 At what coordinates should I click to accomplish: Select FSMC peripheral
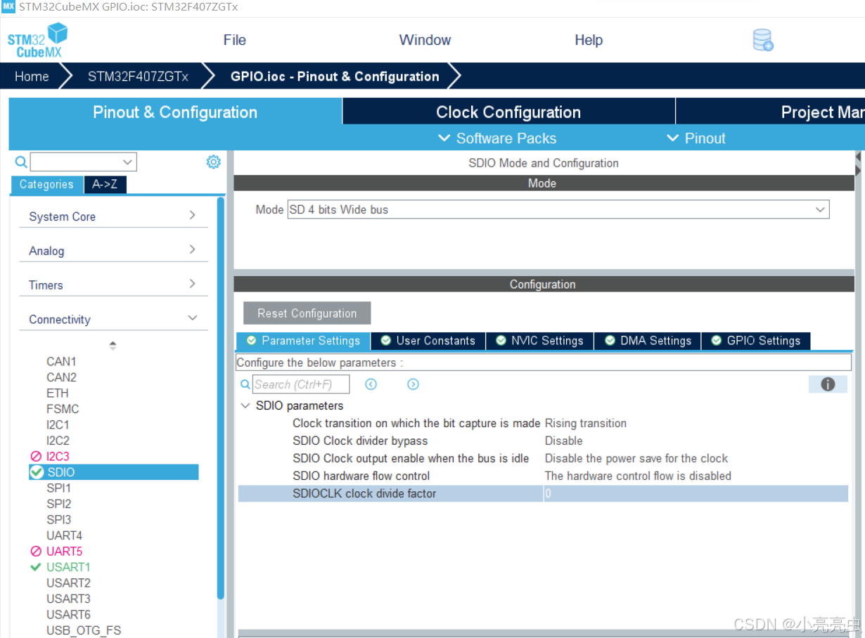pos(63,409)
